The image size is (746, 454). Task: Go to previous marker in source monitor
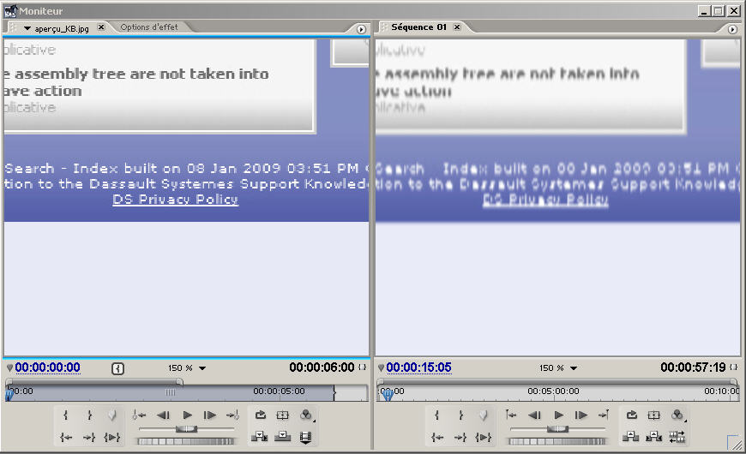pos(139,415)
